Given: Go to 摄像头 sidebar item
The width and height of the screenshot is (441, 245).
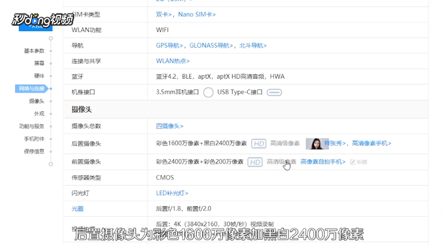Looking at the screenshot, I should tap(37, 101).
